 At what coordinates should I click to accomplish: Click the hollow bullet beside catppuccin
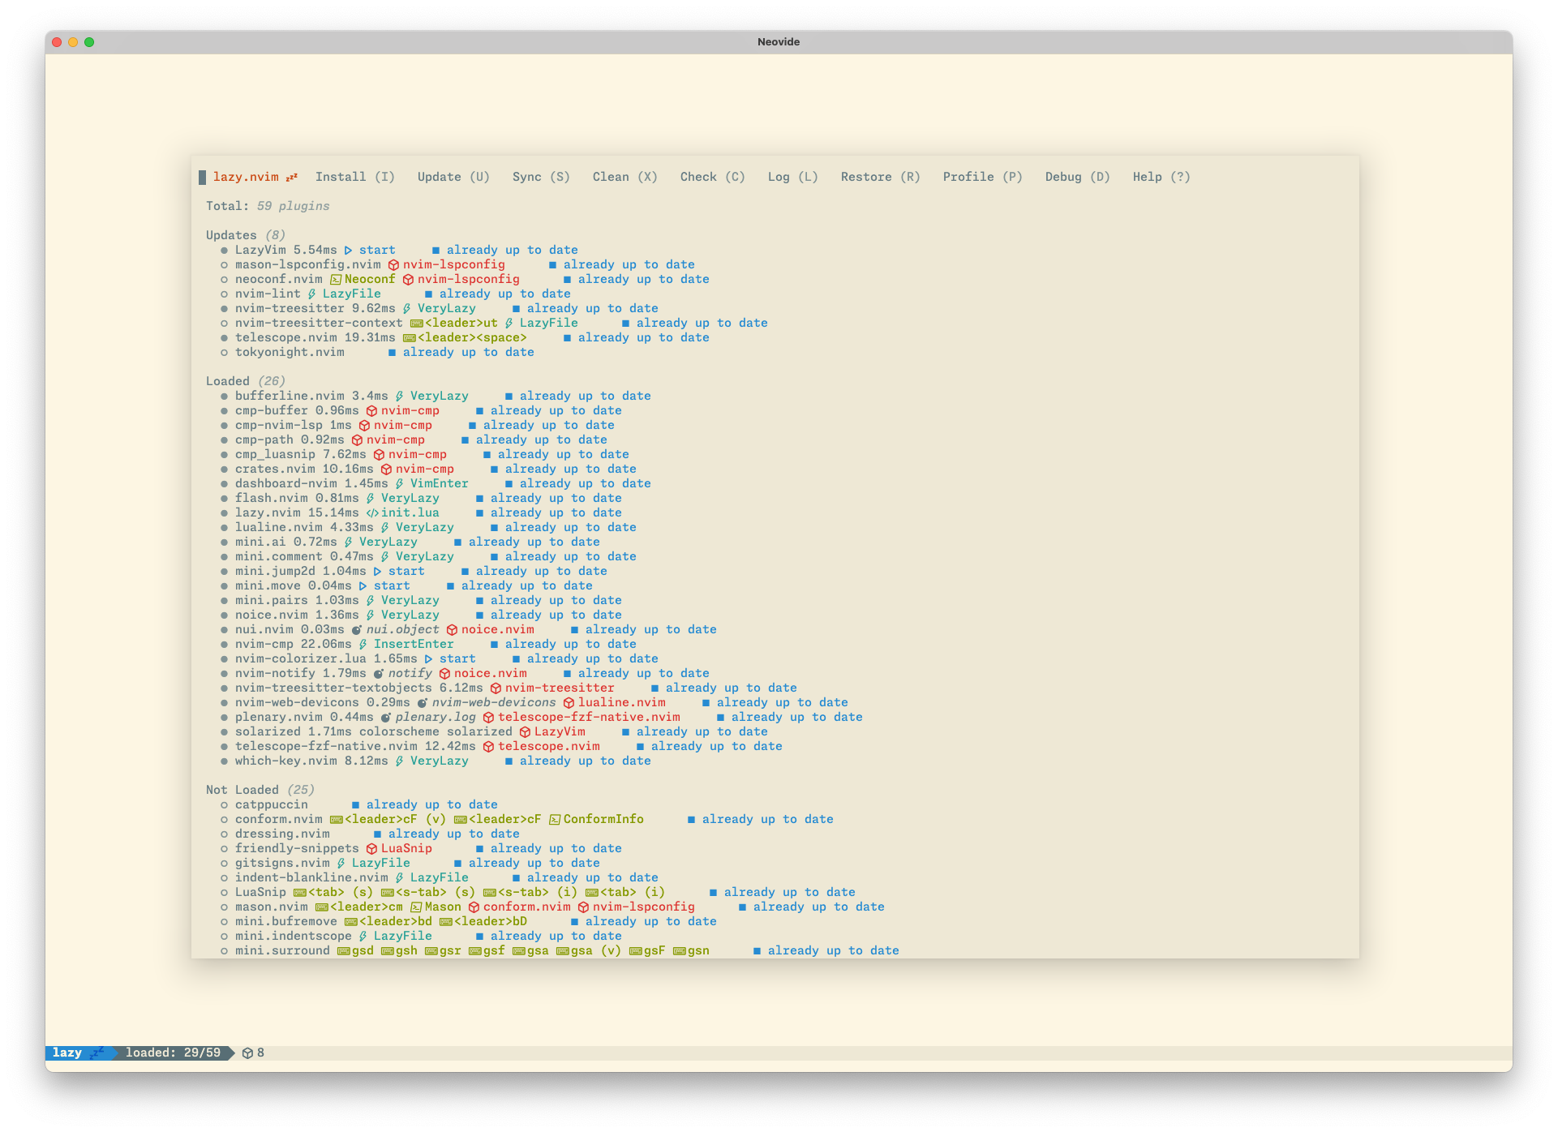point(224,805)
